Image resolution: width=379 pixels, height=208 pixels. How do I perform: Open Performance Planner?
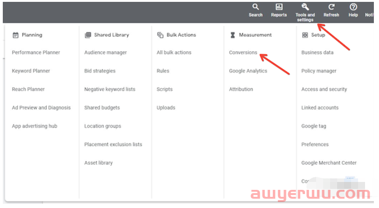[x=36, y=53]
